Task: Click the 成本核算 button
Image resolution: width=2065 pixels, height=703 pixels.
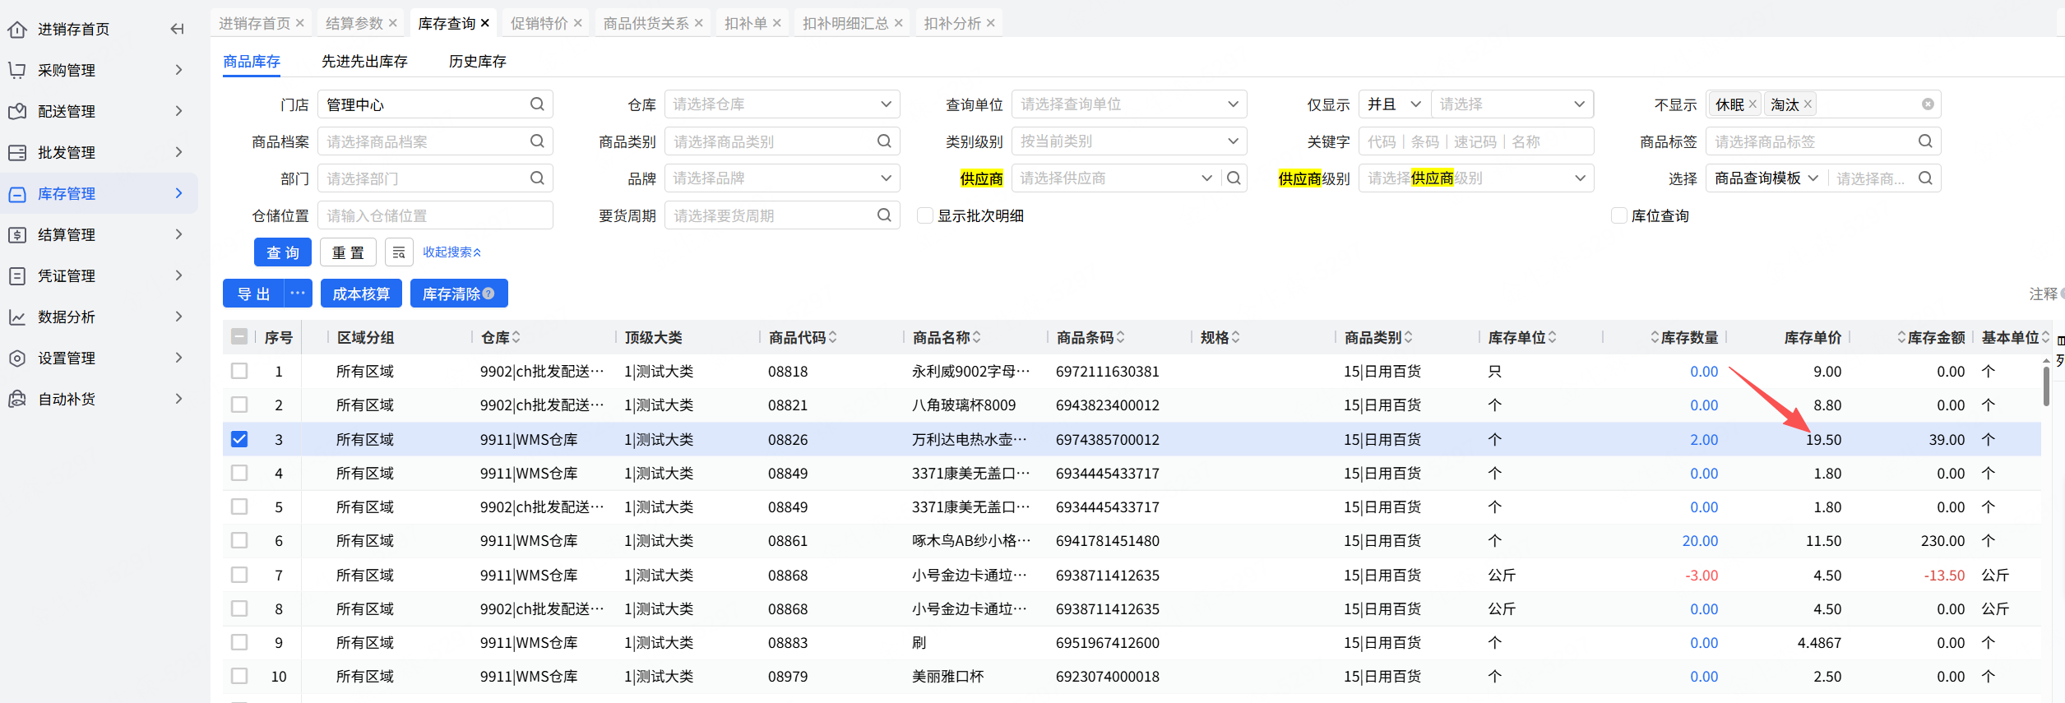Action: (x=361, y=294)
